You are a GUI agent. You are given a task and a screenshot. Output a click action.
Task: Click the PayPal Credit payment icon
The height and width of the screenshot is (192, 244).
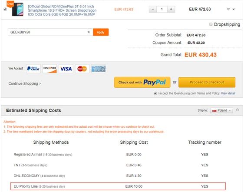33,69
